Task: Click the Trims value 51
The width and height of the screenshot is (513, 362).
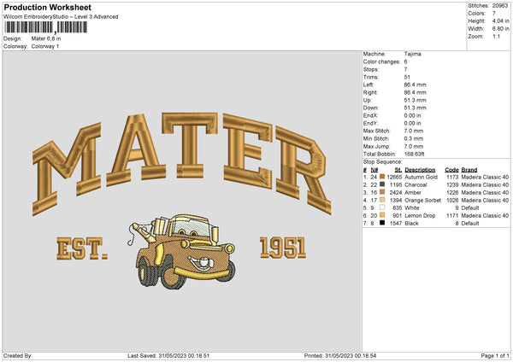Action: [x=407, y=77]
